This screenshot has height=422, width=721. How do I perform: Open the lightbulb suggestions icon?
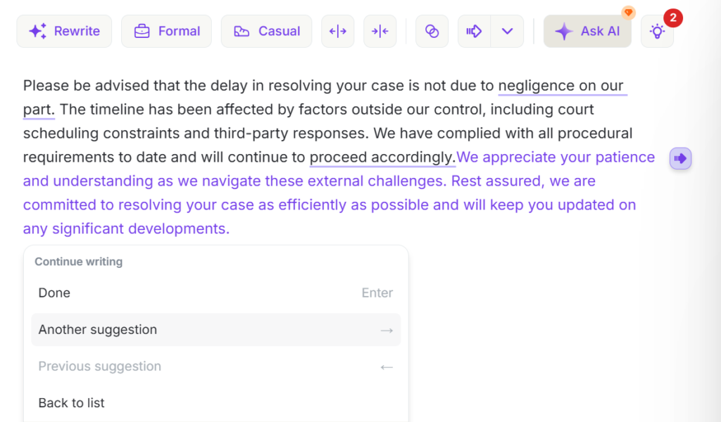click(657, 32)
